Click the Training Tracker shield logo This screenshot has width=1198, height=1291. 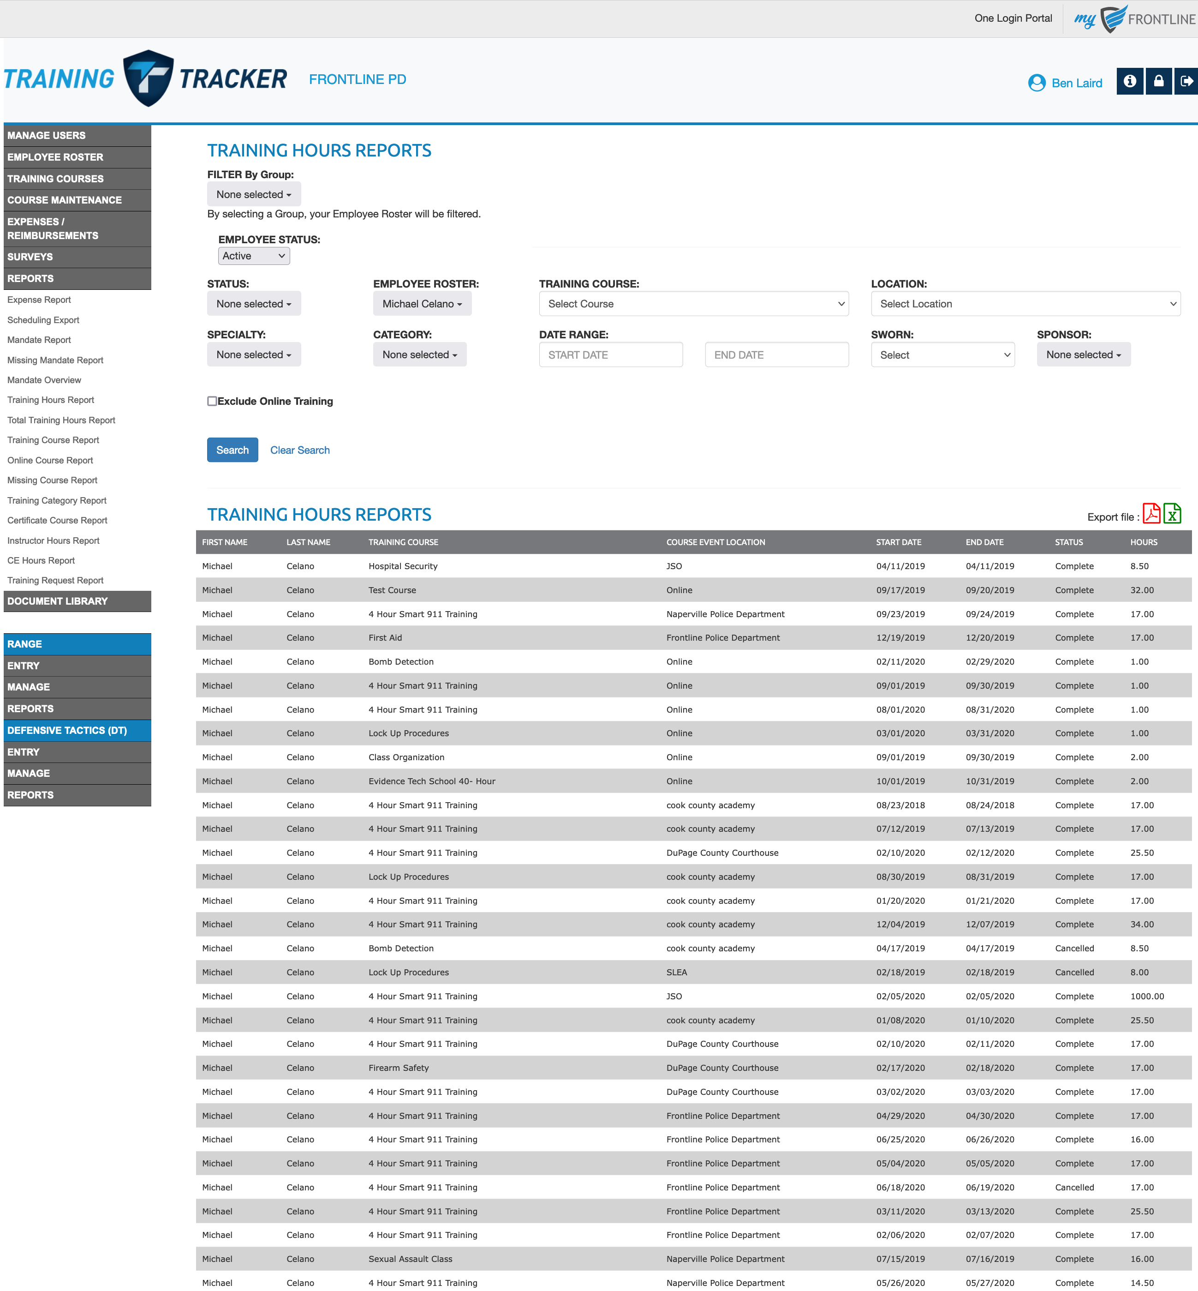148,78
